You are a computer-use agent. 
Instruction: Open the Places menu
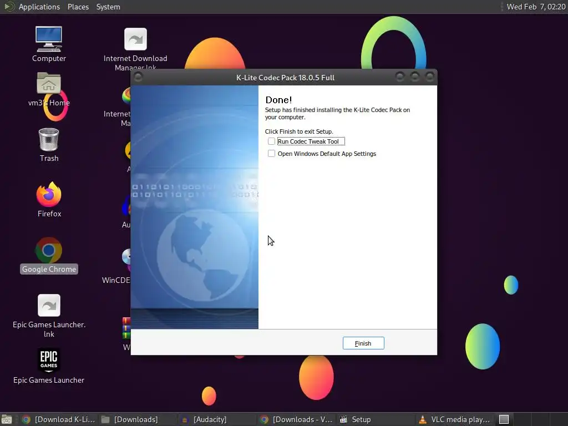pyautogui.click(x=78, y=7)
